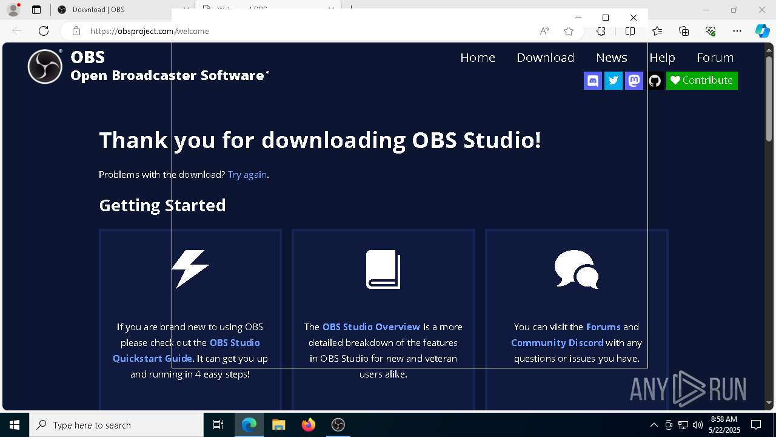This screenshot has width=776, height=437.
Task: Click the scrollbar down arrow
Action: 769,403
